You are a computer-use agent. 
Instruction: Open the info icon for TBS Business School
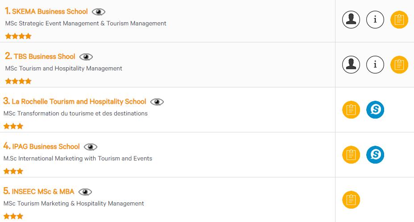pyautogui.click(x=375, y=65)
